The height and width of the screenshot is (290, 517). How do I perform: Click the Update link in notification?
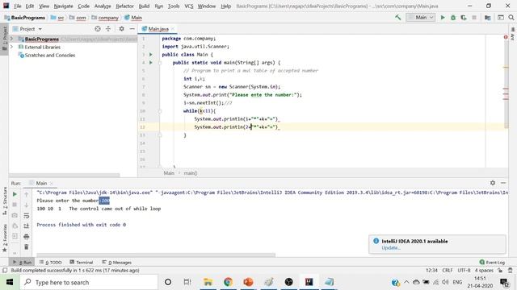coord(391,248)
